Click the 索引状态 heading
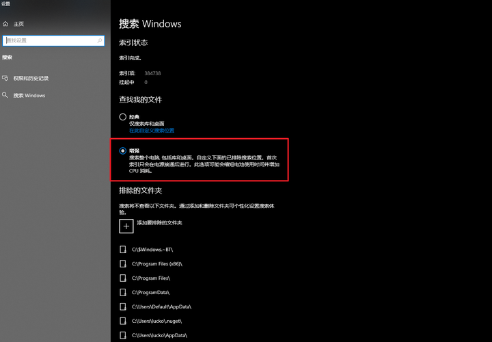The width and height of the screenshot is (492, 342). 133,42
